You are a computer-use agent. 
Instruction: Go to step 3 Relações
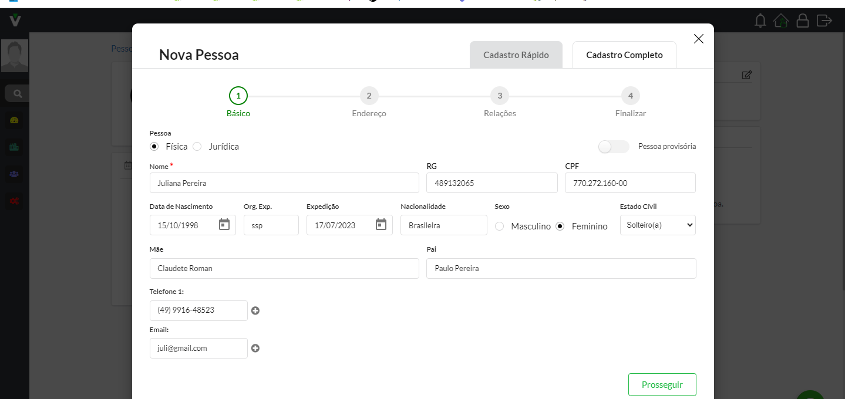tap(500, 96)
